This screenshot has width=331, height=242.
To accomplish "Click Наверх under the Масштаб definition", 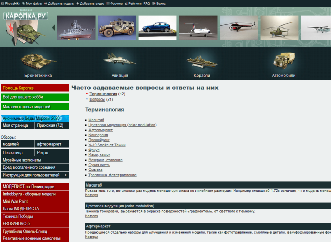I will (92, 195).
